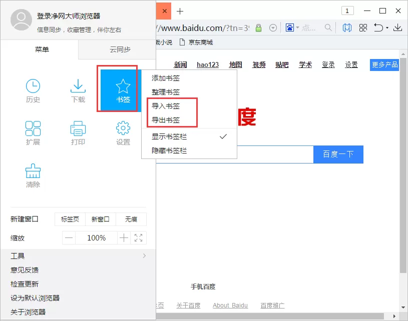Open the Downloads (下载) menu icon

(x=78, y=90)
